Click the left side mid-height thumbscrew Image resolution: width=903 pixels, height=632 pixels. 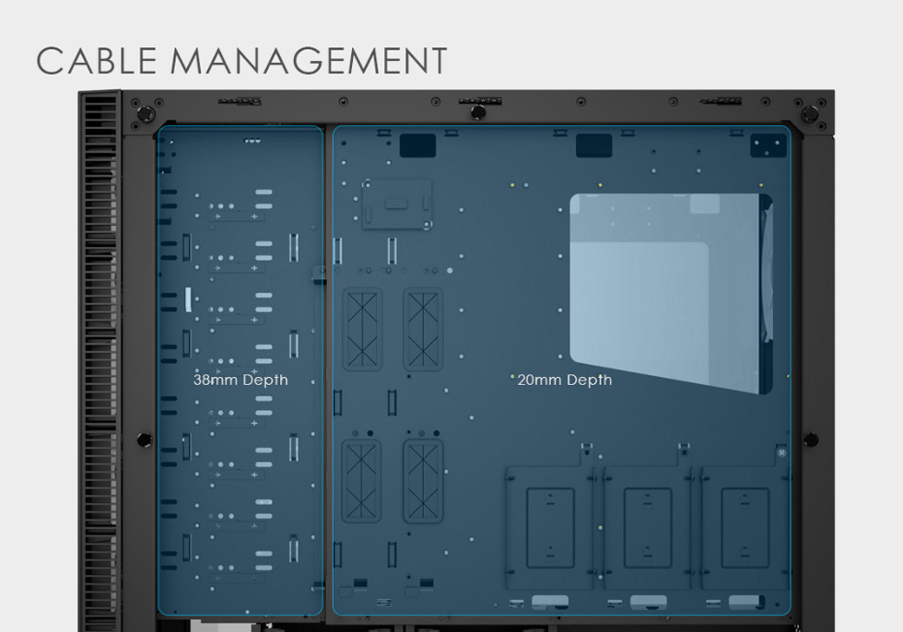[145, 439]
